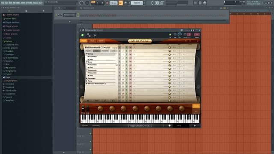Expand the Piano category
This screenshot has width=274, height=154.
[x=87, y=81]
